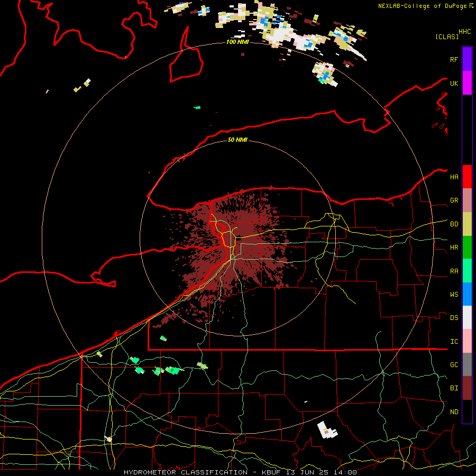This screenshot has height=476, width=476.
Task: Click the dusty pink GR legend swatch
Action: click(x=467, y=200)
